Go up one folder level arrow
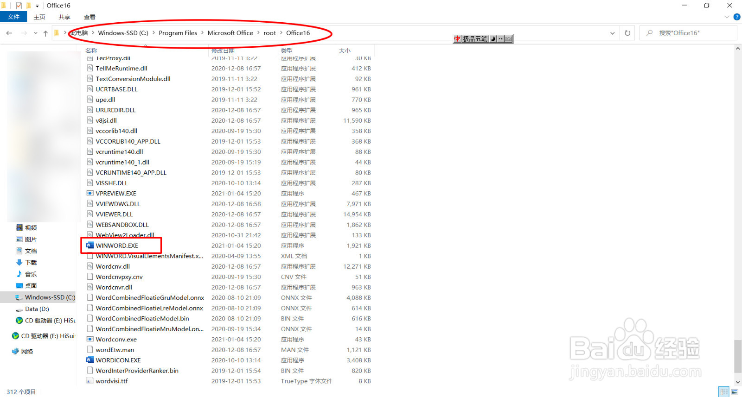The height and width of the screenshot is (397, 742). point(45,33)
